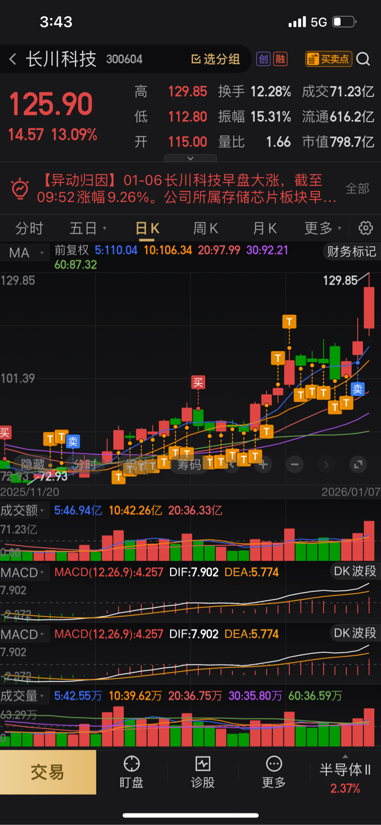Open the 更多 period dropdown
This screenshot has width=381, height=825.
click(323, 228)
